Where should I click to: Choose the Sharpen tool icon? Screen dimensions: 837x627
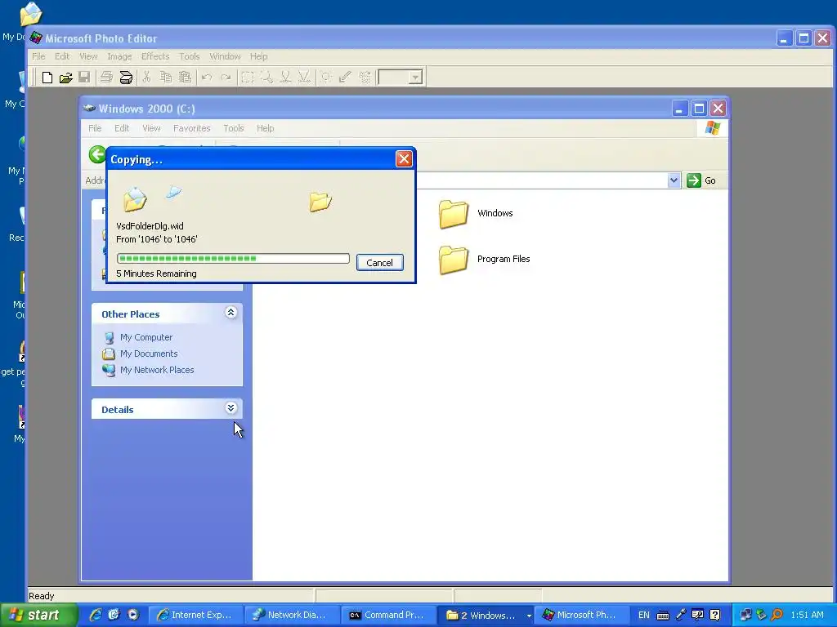point(304,78)
